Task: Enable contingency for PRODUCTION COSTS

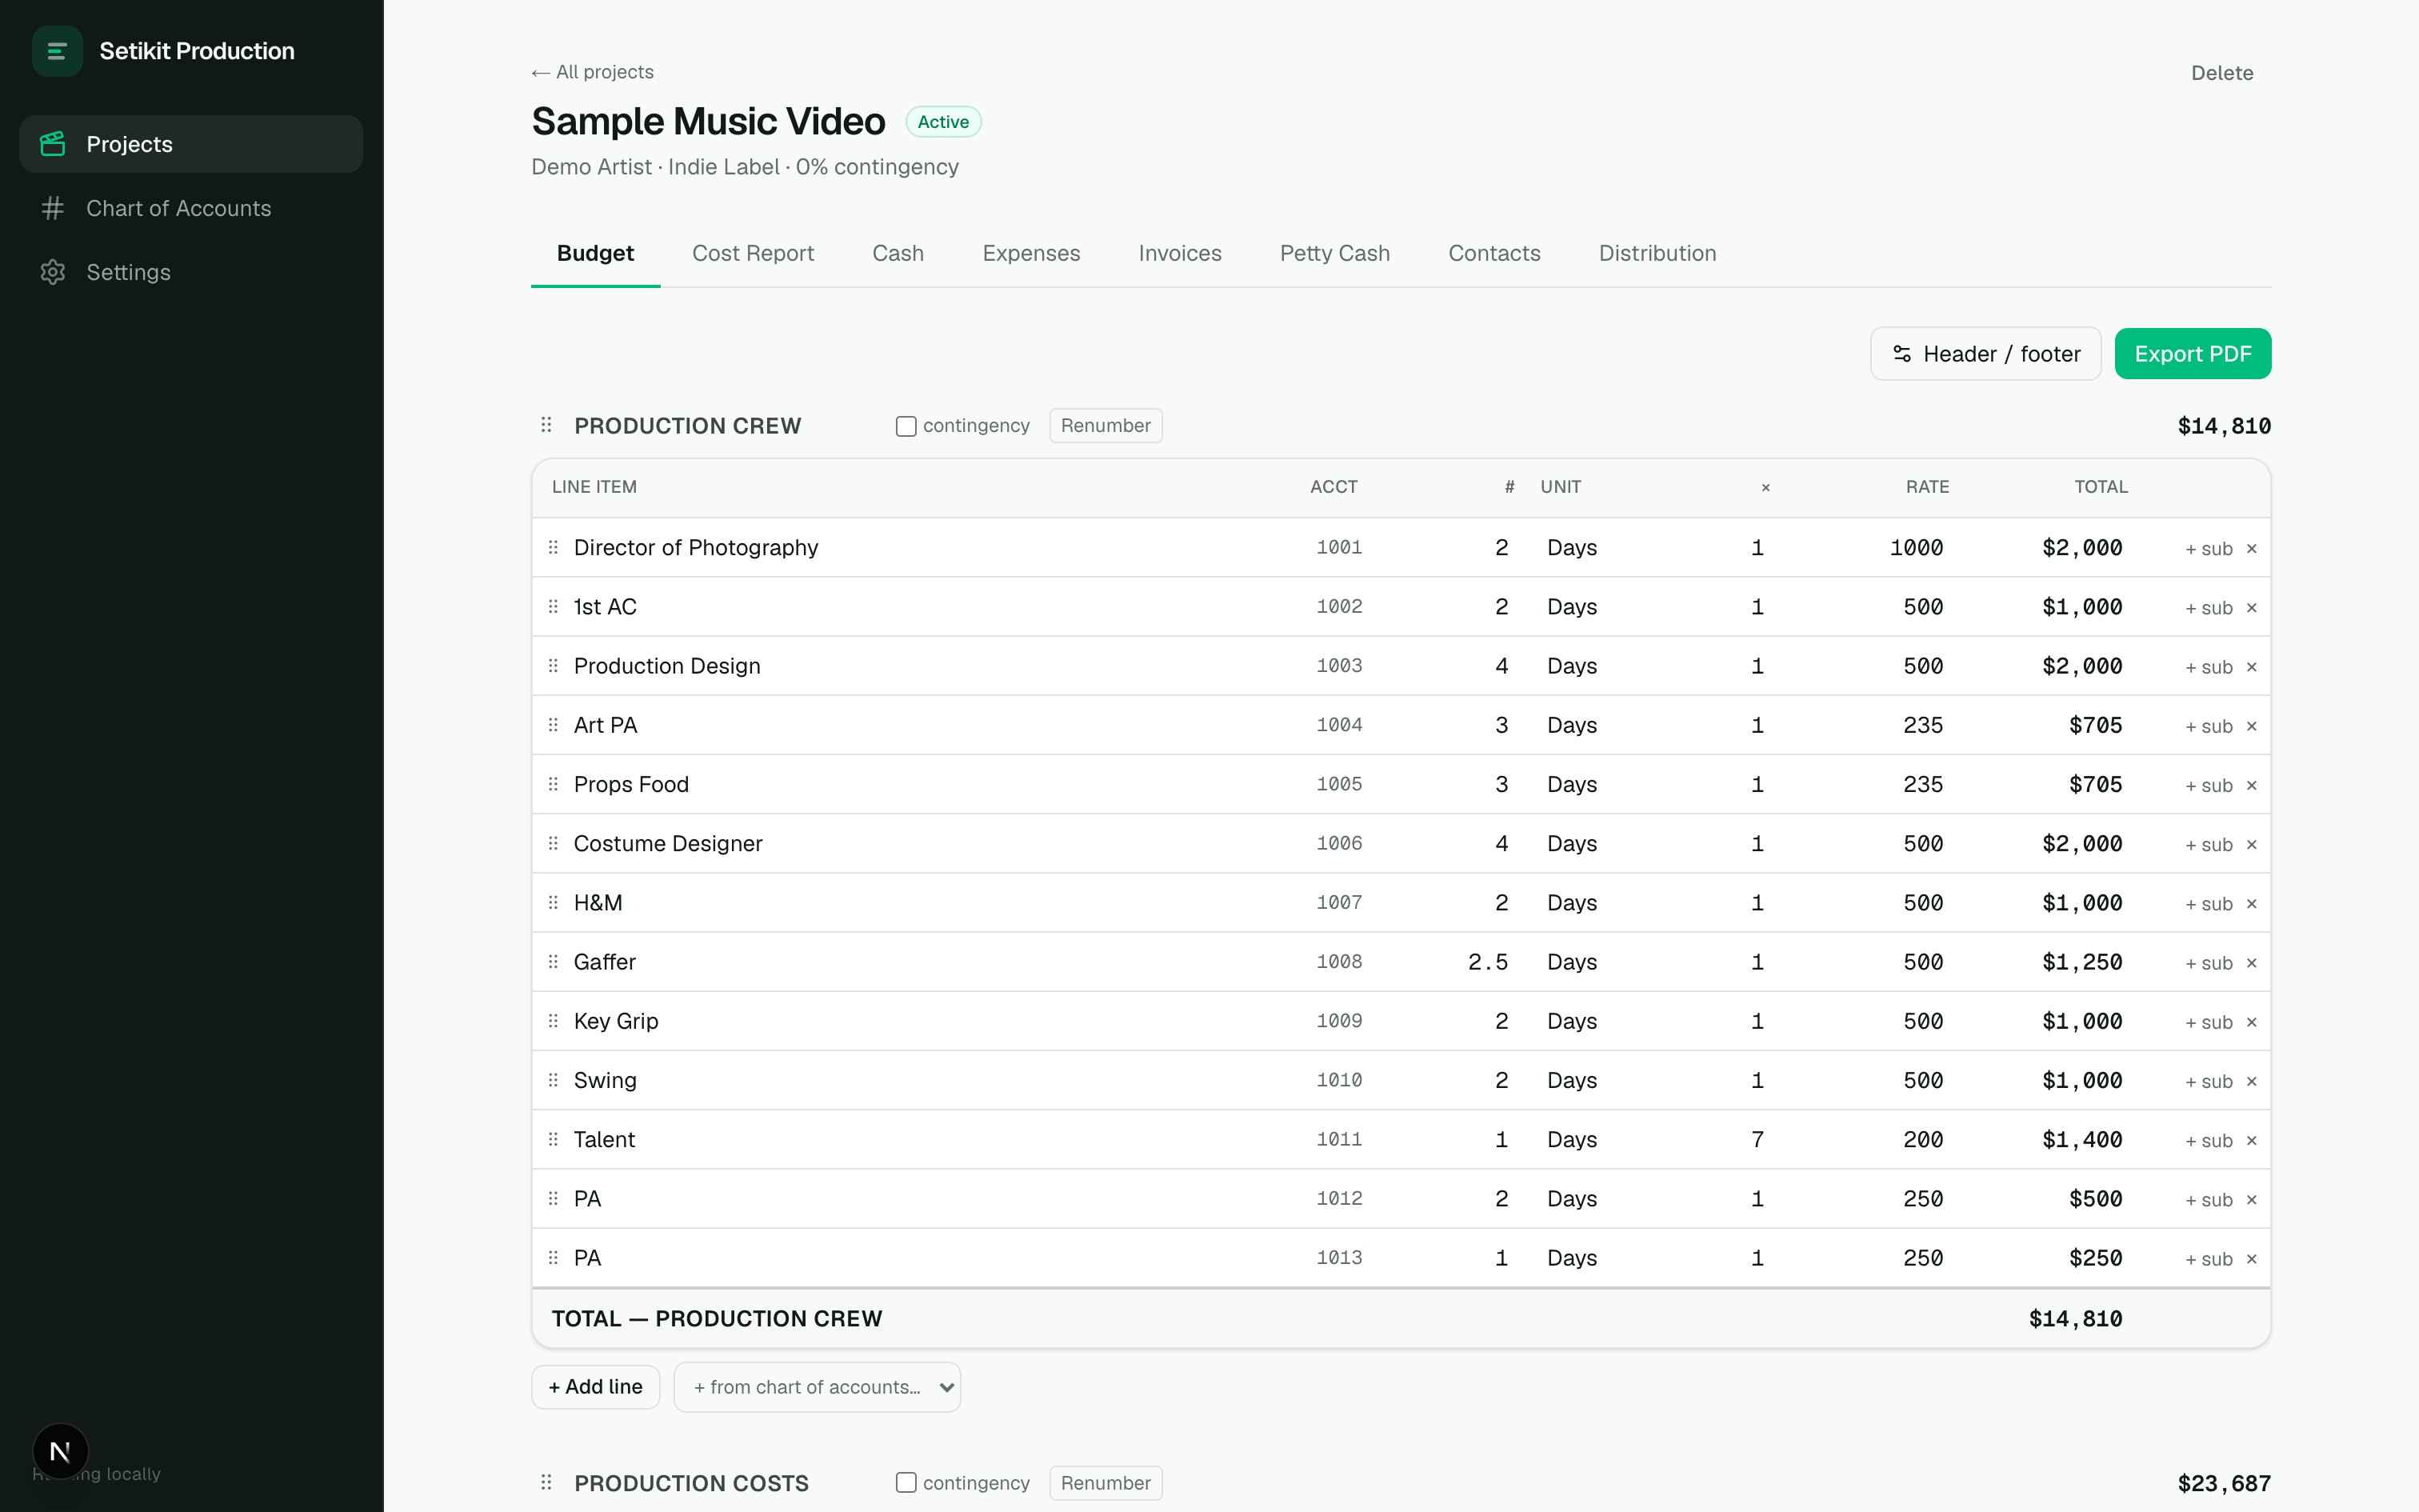Action: point(906,1483)
